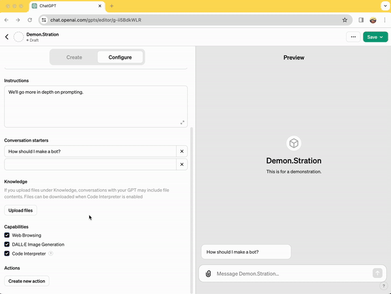The height and width of the screenshot is (294, 391).
Task: Reload the page in browser
Action: [29, 20]
